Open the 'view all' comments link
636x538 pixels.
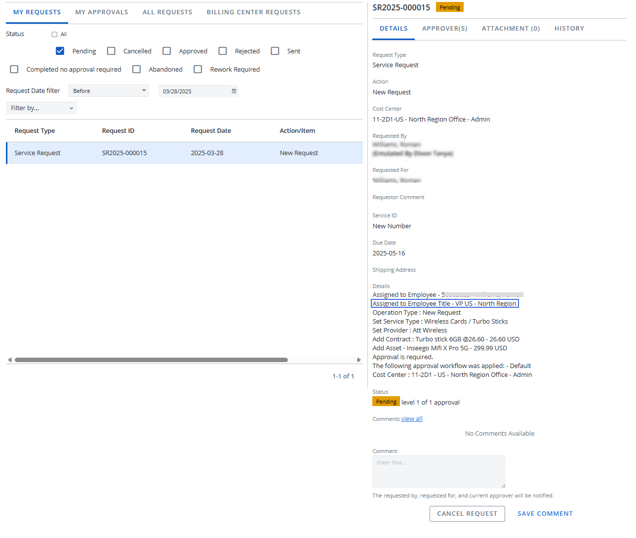[412, 419]
